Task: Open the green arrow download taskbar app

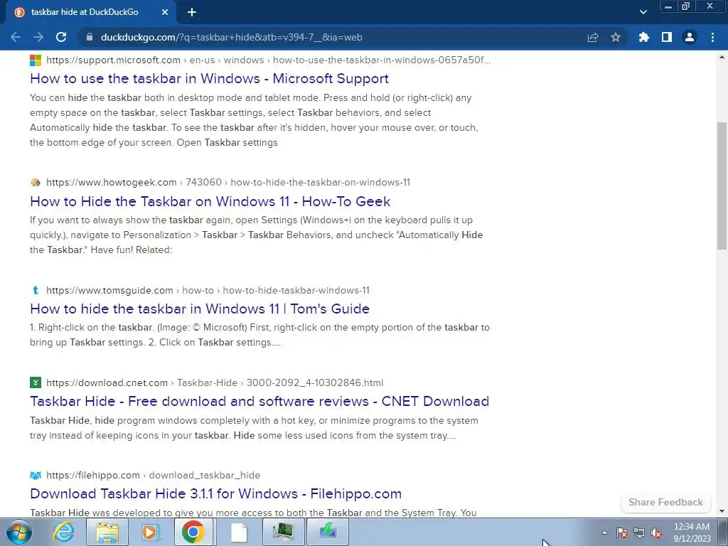Action: click(x=328, y=532)
